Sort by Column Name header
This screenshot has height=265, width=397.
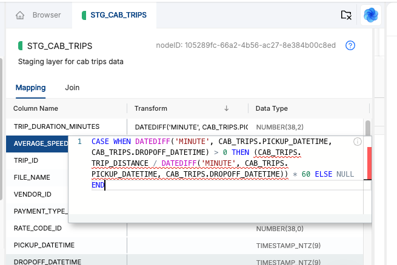click(x=36, y=108)
